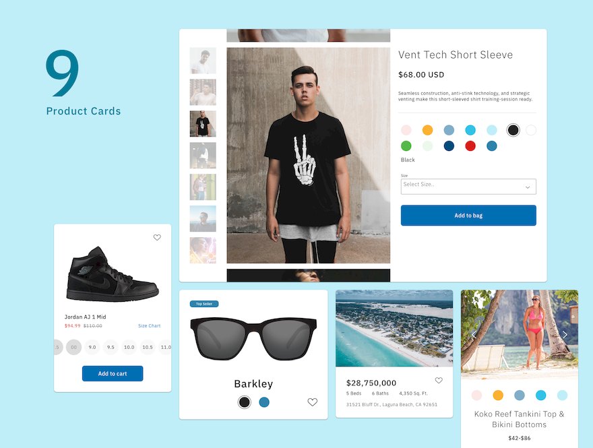Go to next bikini photo arrow
Viewport: 593px width, 448px height.
point(565,335)
